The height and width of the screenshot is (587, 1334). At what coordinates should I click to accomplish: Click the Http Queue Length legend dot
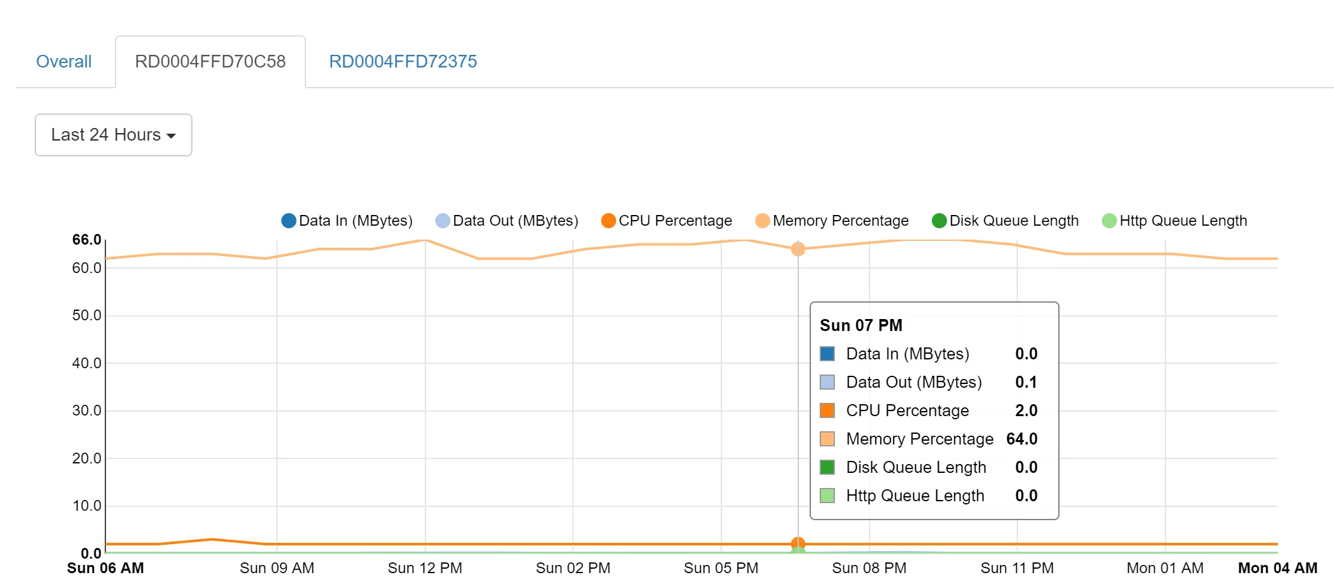point(1109,221)
